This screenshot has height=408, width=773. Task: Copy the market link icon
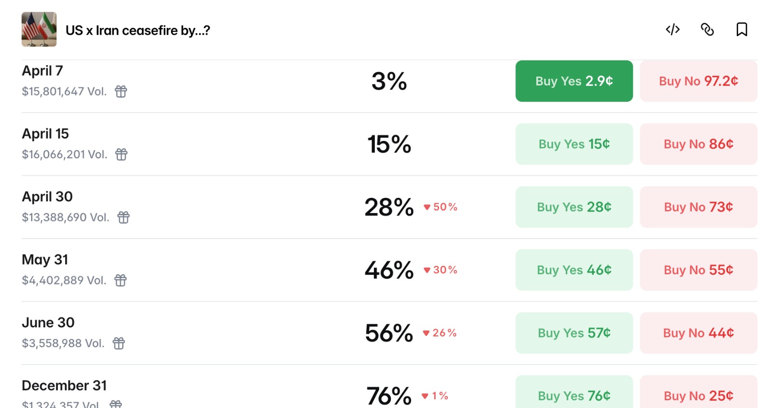tap(707, 29)
